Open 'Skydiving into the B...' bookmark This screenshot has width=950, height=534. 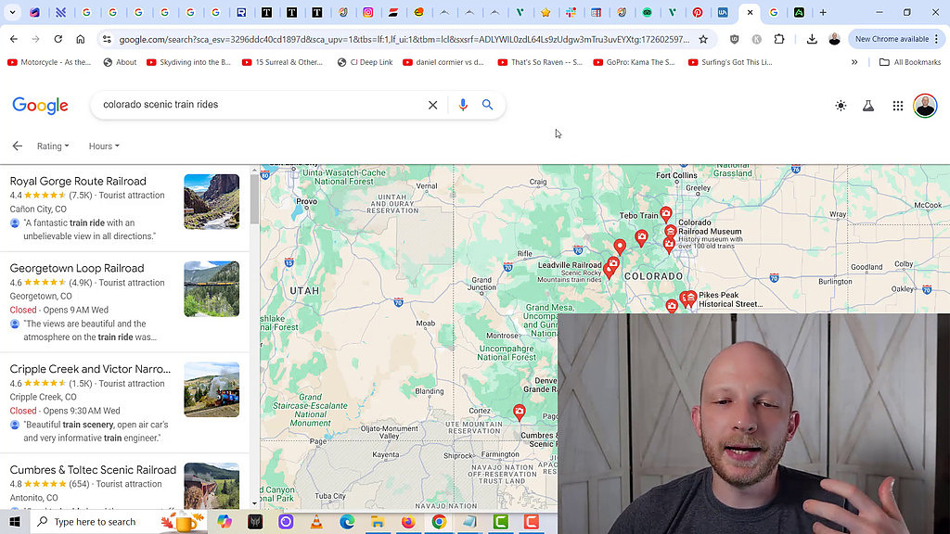tap(188, 62)
